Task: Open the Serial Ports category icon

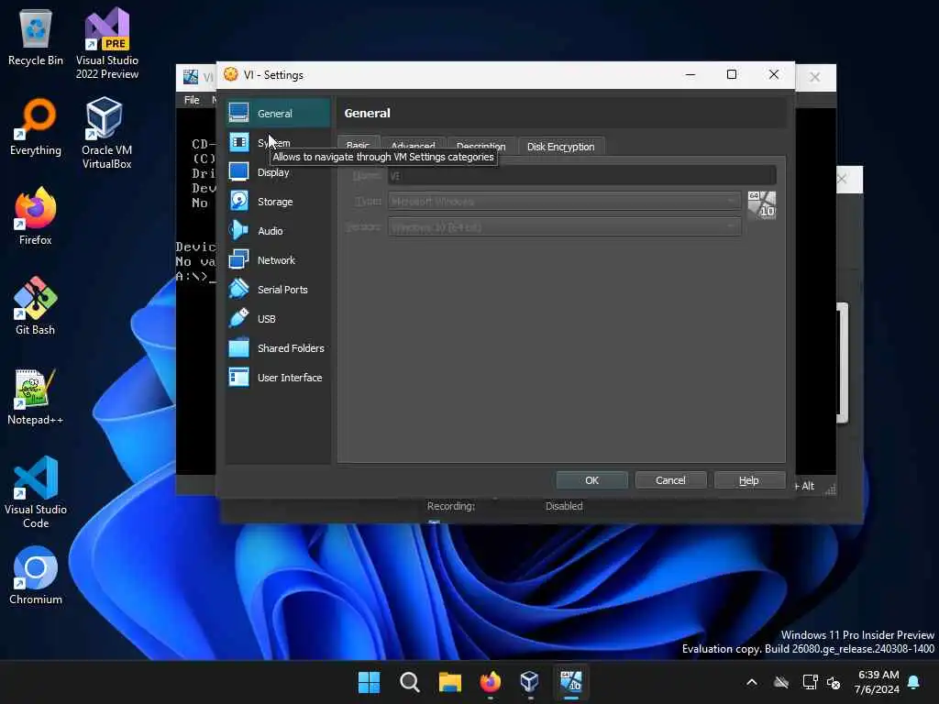Action: click(x=239, y=289)
